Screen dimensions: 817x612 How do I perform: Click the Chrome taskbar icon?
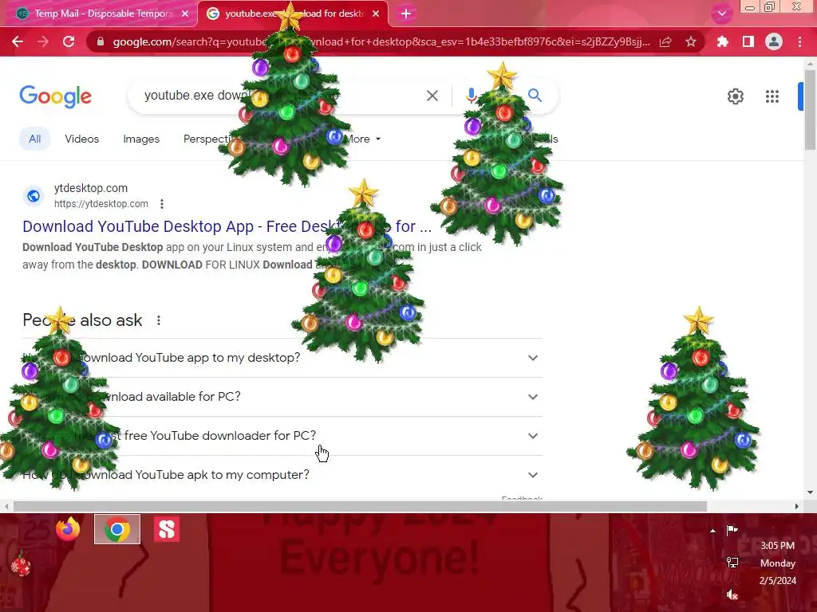pos(117,529)
